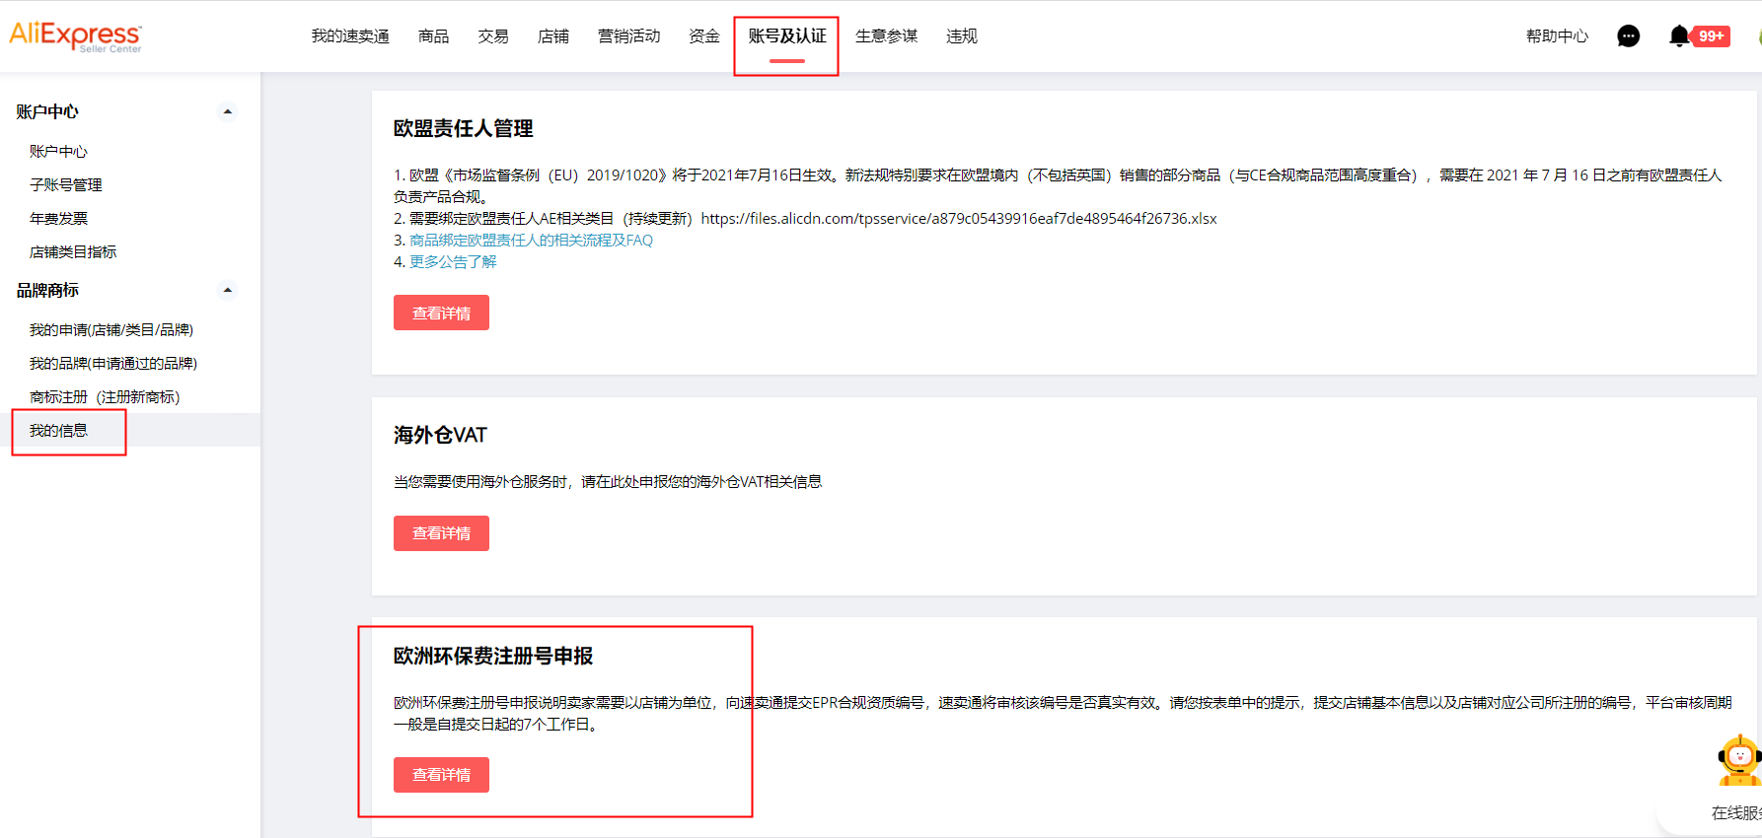Open the 我的速卖通 menu
Image resolution: width=1762 pixels, height=838 pixels.
(x=350, y=36)
